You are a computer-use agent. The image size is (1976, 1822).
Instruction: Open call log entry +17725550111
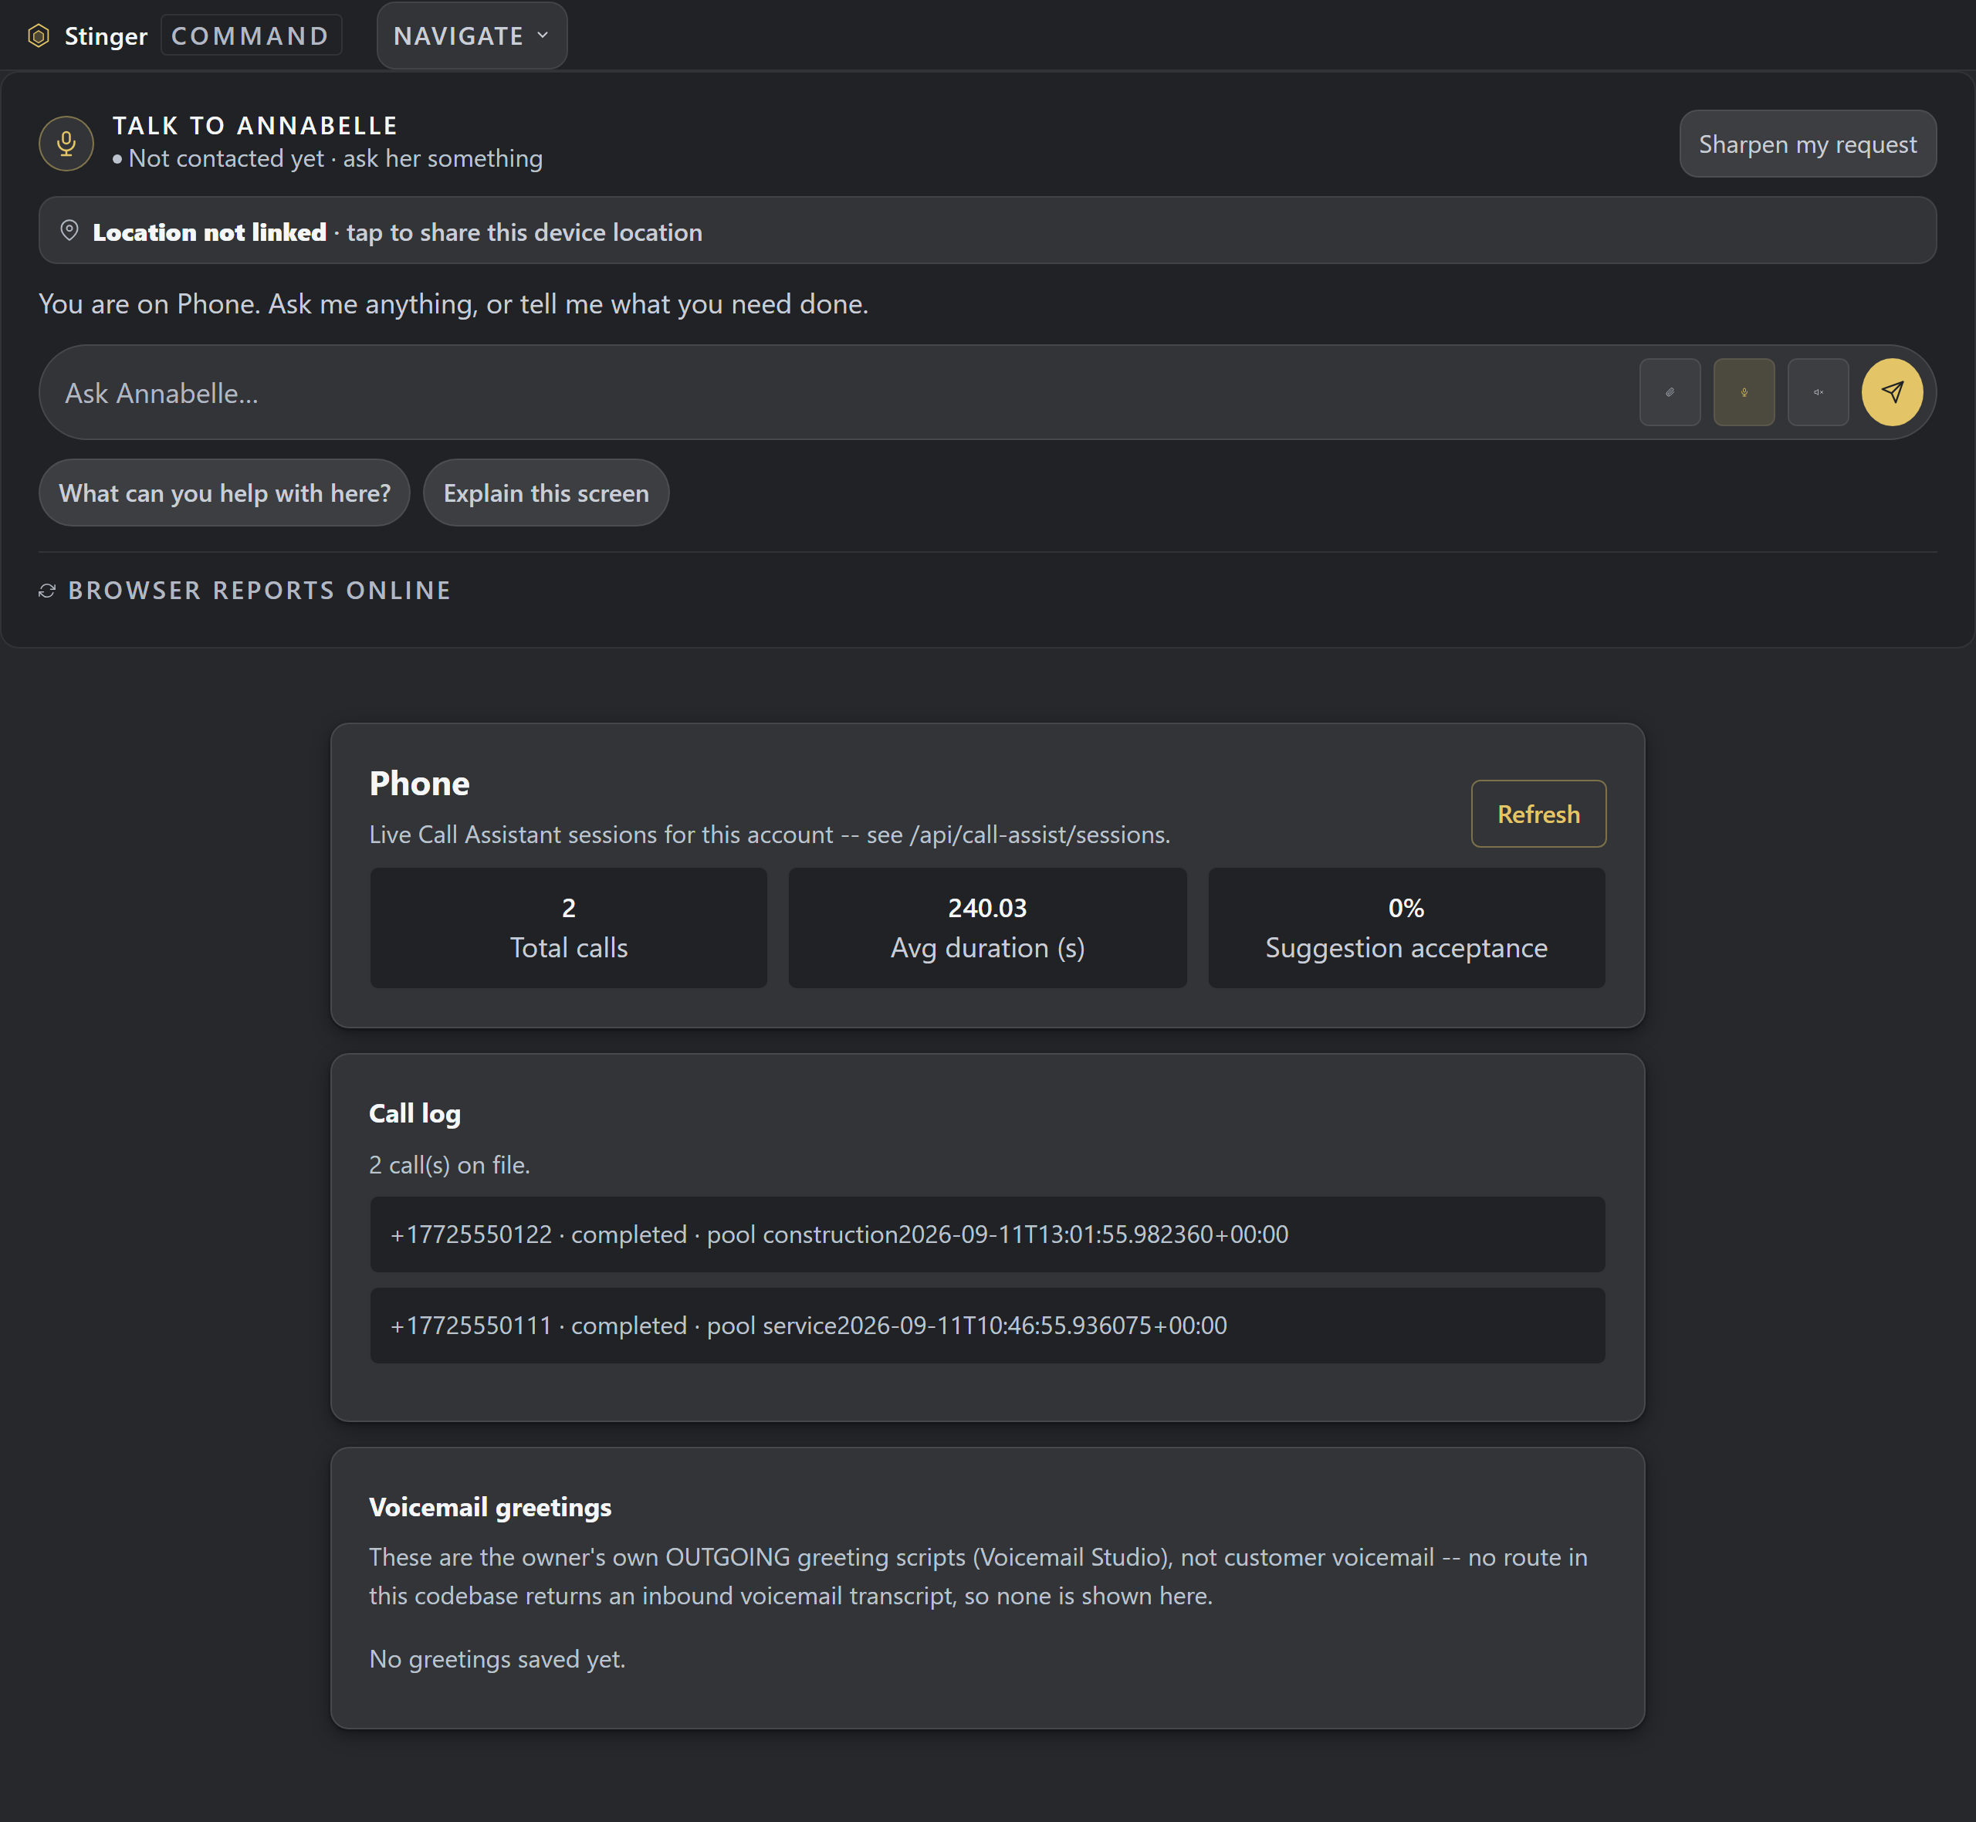pyautogui.click(x=987, y=1325)
